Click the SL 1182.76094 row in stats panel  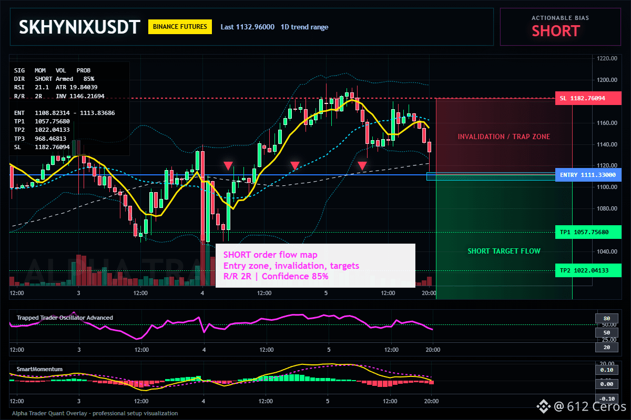click(x=42, y=148)
